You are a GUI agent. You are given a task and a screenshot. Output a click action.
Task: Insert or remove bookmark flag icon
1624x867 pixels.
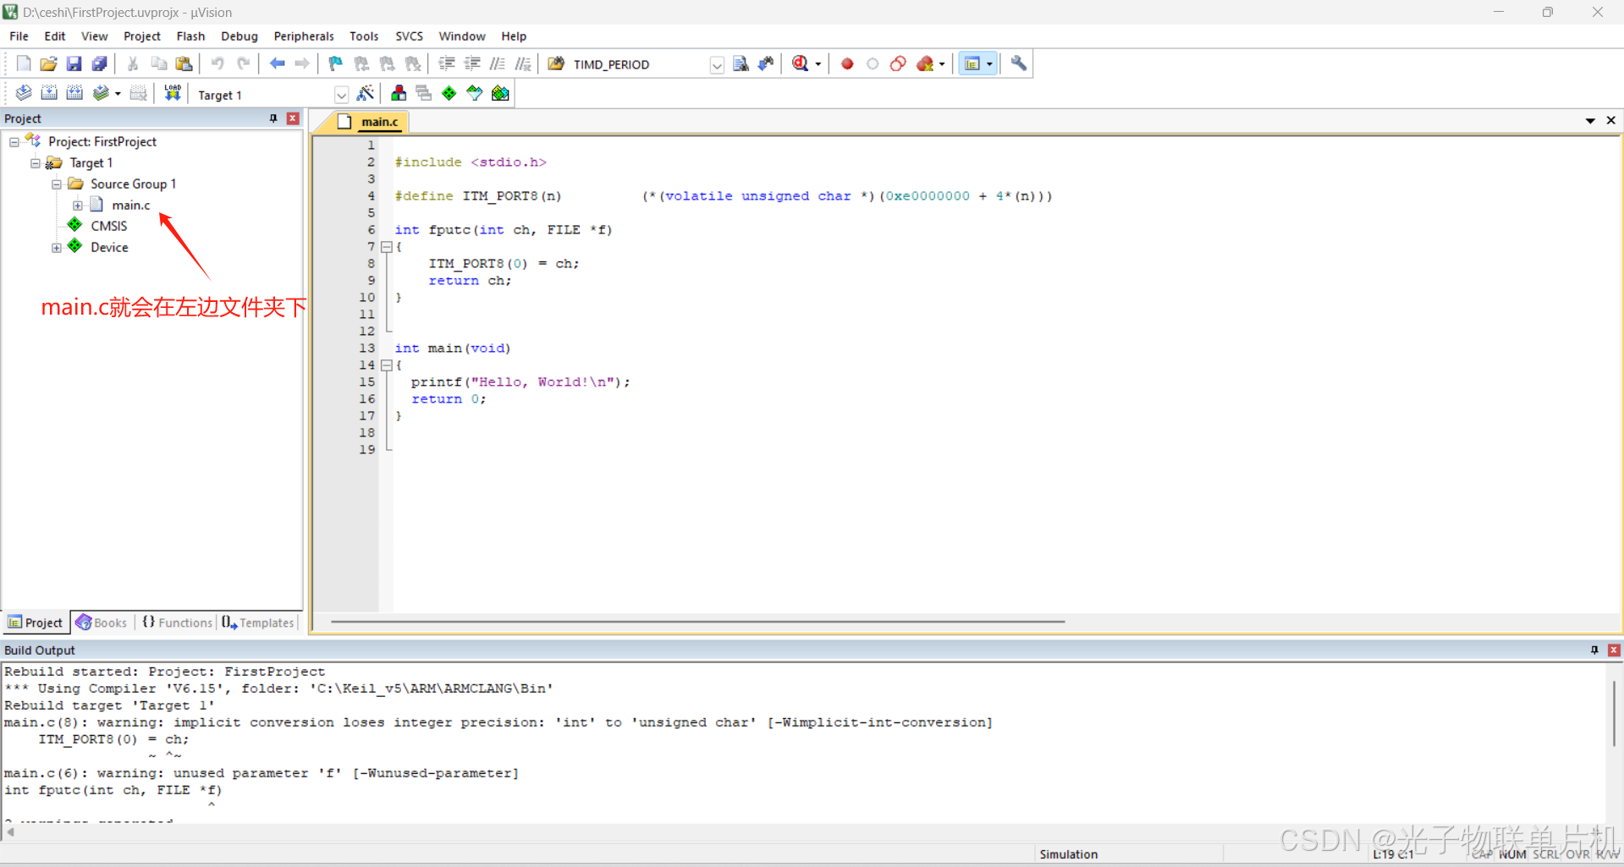pos(336,63)
